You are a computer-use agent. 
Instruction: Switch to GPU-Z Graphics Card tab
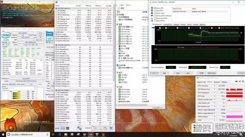[x=201, y=82]
